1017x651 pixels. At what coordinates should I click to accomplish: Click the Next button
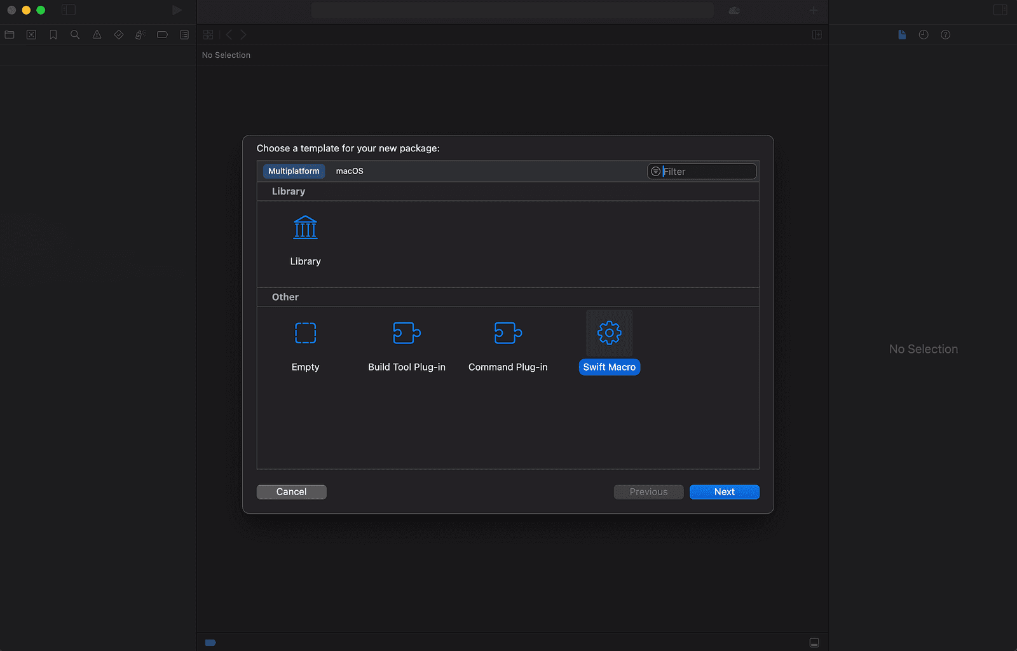[x=724, y=491]
